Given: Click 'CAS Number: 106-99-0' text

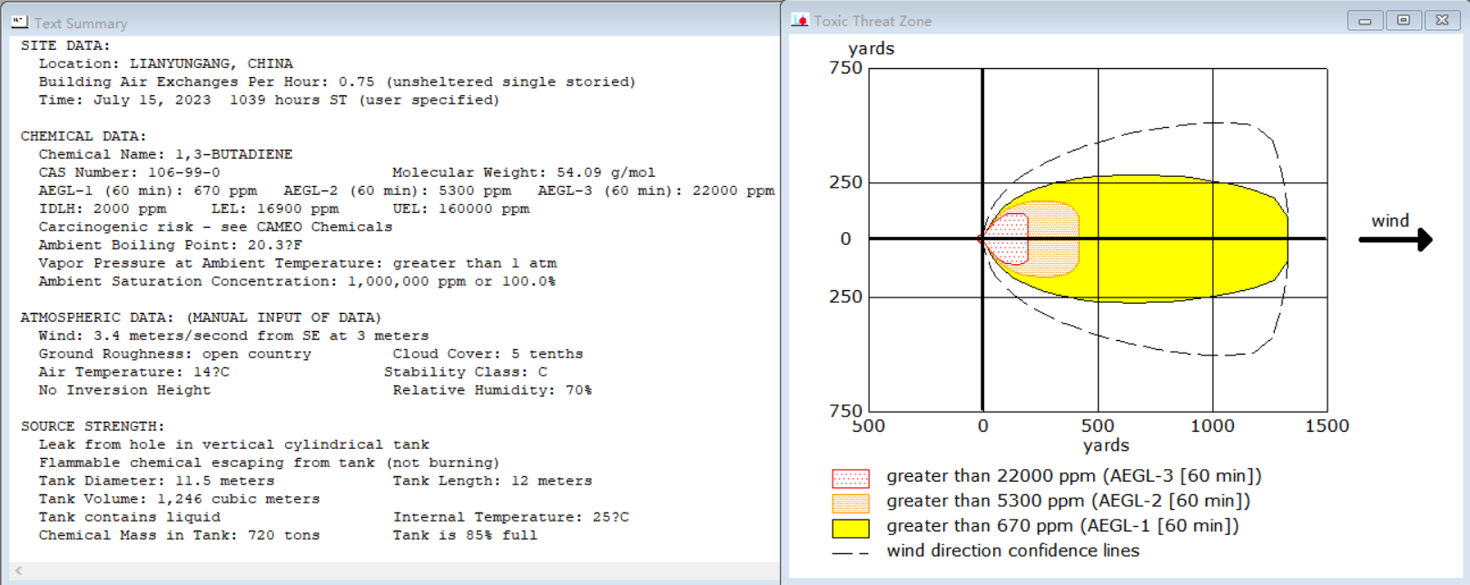Looking at the screenshot, I should tap(129, 172).
